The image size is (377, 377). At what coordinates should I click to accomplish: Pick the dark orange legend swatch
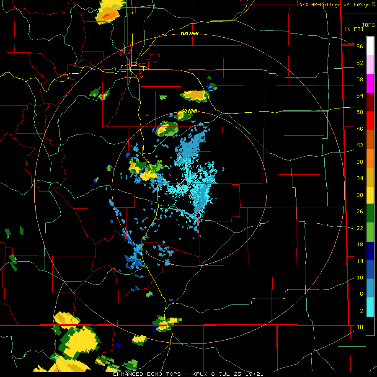pyautogui.click(x=370, y=139)
